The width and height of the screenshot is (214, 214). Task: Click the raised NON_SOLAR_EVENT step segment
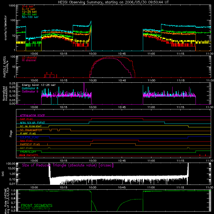pyautogui.click(x=127, y=122)
